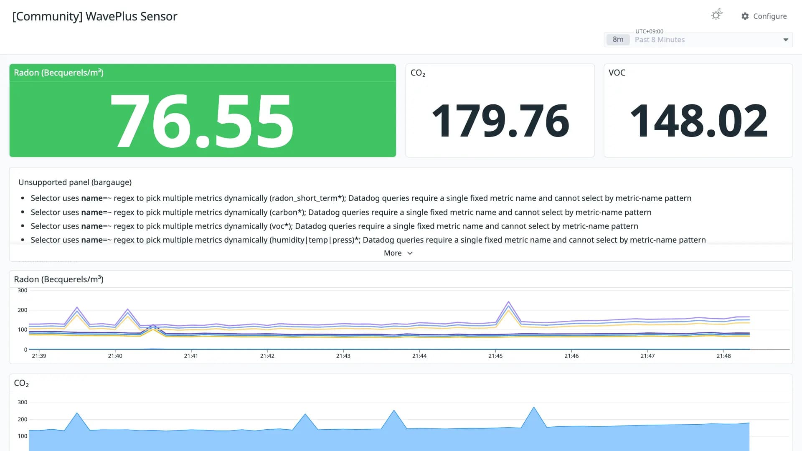Click the 21:42 tick on Radon graph
802x451 pixels.
(x=267, y=356)
